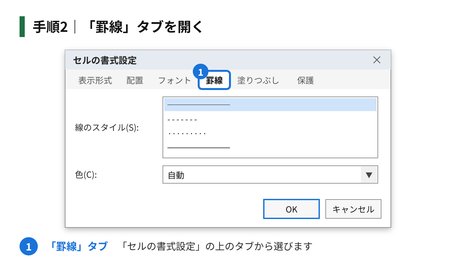Switch to the 塗りつぶし tab
The image size is (456, 271).
pyautogui.click(x=258, y=80)
